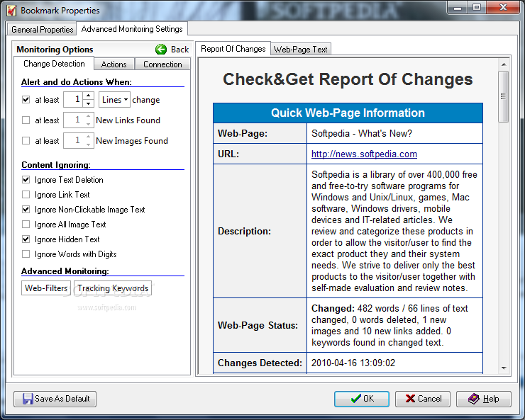The height and width of the screenshot is (420, 525).
Task: Open the news.softpedia.com link
Action: 364,154
